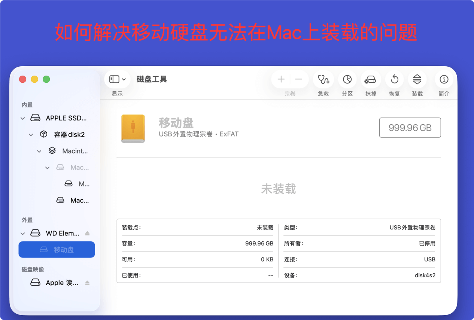This screenshot has width=474, height=320.
Task: Collapse 容器 disk2 in the sidebar
Action: click(31, 134)
